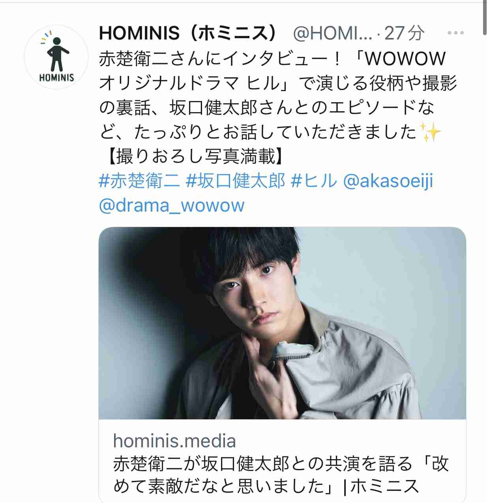Screen dimensions: 487x503
Task: Open article title 赤楚衛二が坂口健太郎との共演を語る
Action: (262, 464)
